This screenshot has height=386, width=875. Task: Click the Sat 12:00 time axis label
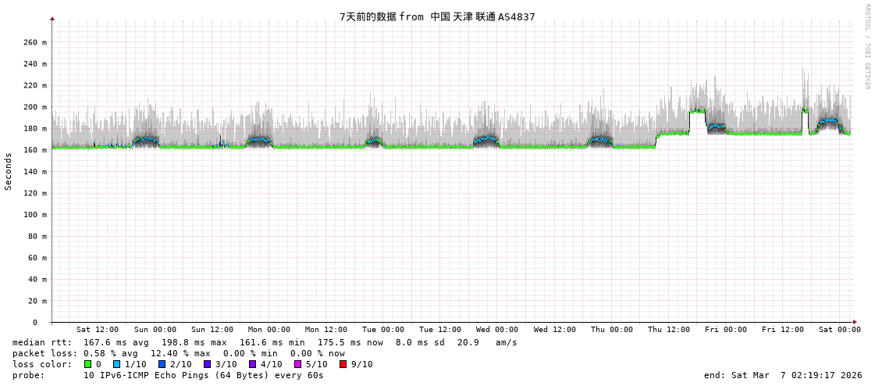point(98,330)
